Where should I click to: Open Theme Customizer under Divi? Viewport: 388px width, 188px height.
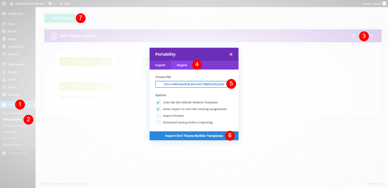(x=15, y=126)
